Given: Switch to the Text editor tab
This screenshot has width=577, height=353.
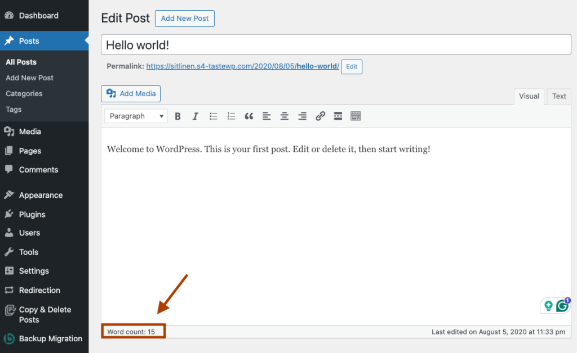Looking at the screenshot, I should [x=558, y=96].
